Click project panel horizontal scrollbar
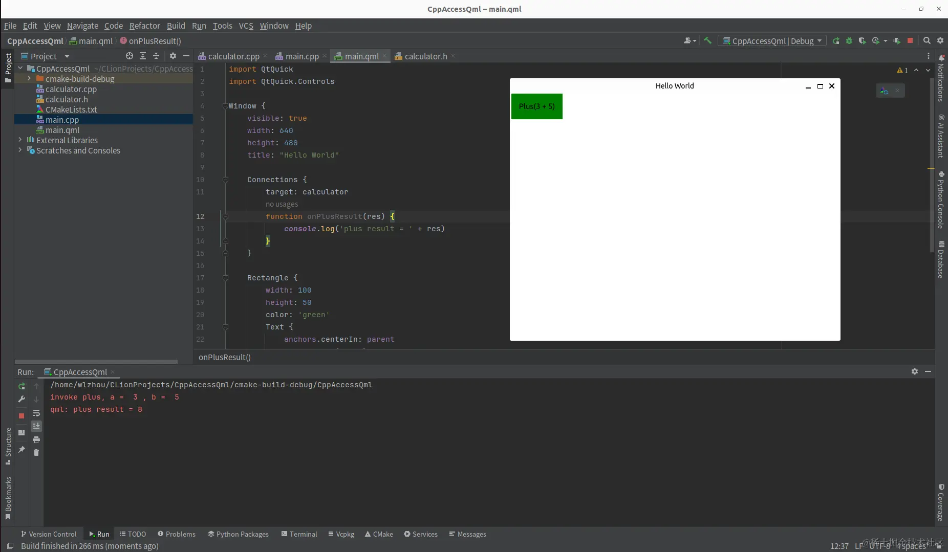The height and width of the screenshot is (552, 948). (x=96, y=361)
